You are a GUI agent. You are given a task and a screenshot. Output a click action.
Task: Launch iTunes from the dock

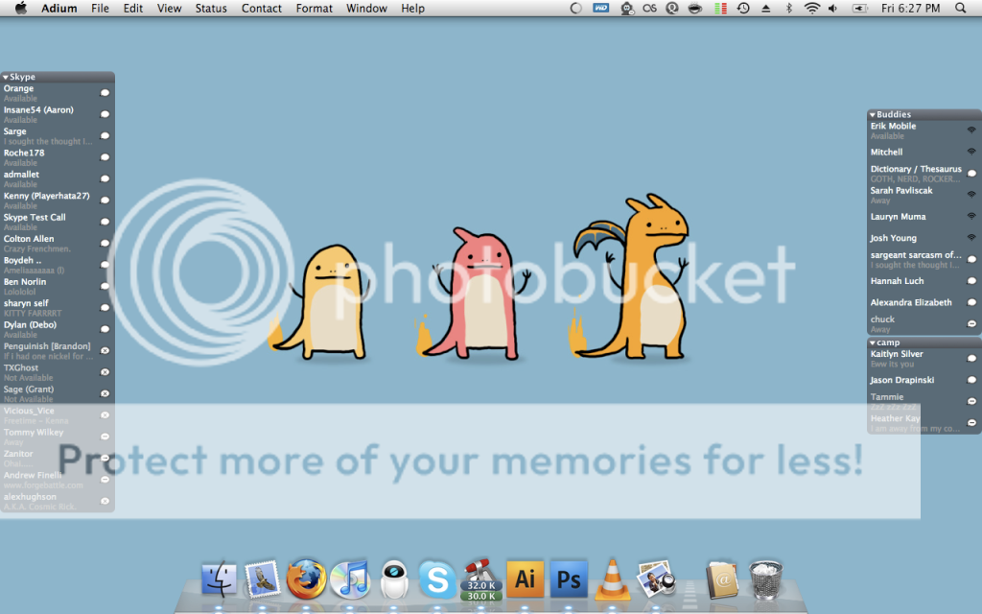click(x=350, y=579)
